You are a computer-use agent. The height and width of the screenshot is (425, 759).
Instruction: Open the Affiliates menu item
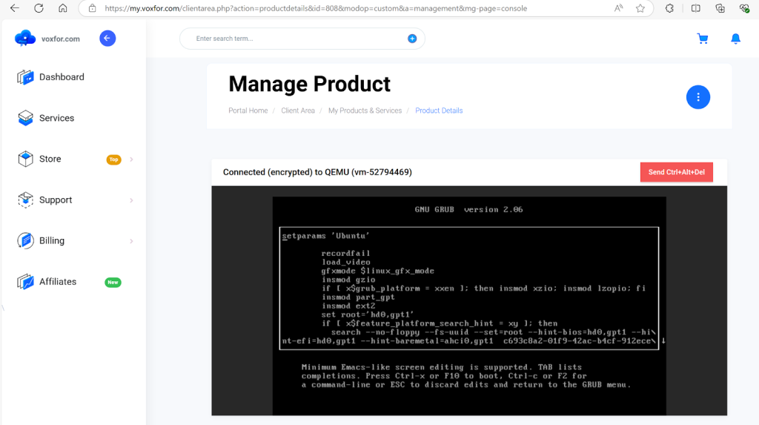point(58,282)
